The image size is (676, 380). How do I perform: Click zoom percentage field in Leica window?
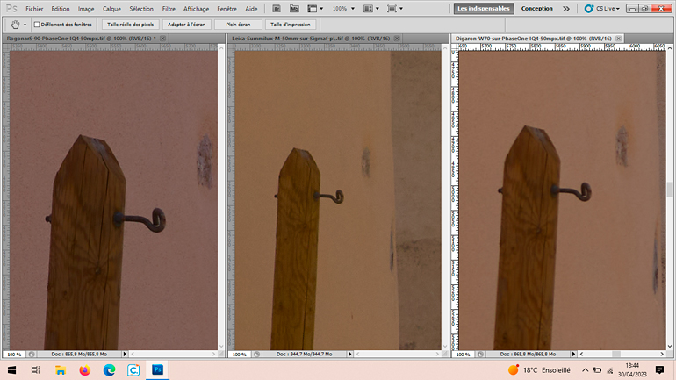(x=240, y=355)
